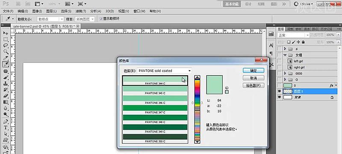Select the Rectangular Marquee tool
Screen dimensions: 342x154
pyautogui.click(x=6, y=39)
